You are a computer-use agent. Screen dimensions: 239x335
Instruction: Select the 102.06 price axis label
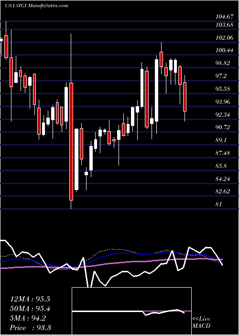point(224,38)
